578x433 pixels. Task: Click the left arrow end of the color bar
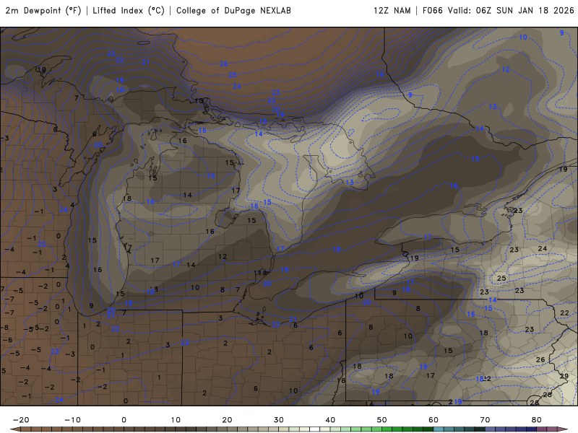tap(15, 429)
